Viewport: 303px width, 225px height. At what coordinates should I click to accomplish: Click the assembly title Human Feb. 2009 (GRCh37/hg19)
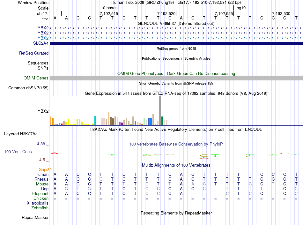(143, 3)
